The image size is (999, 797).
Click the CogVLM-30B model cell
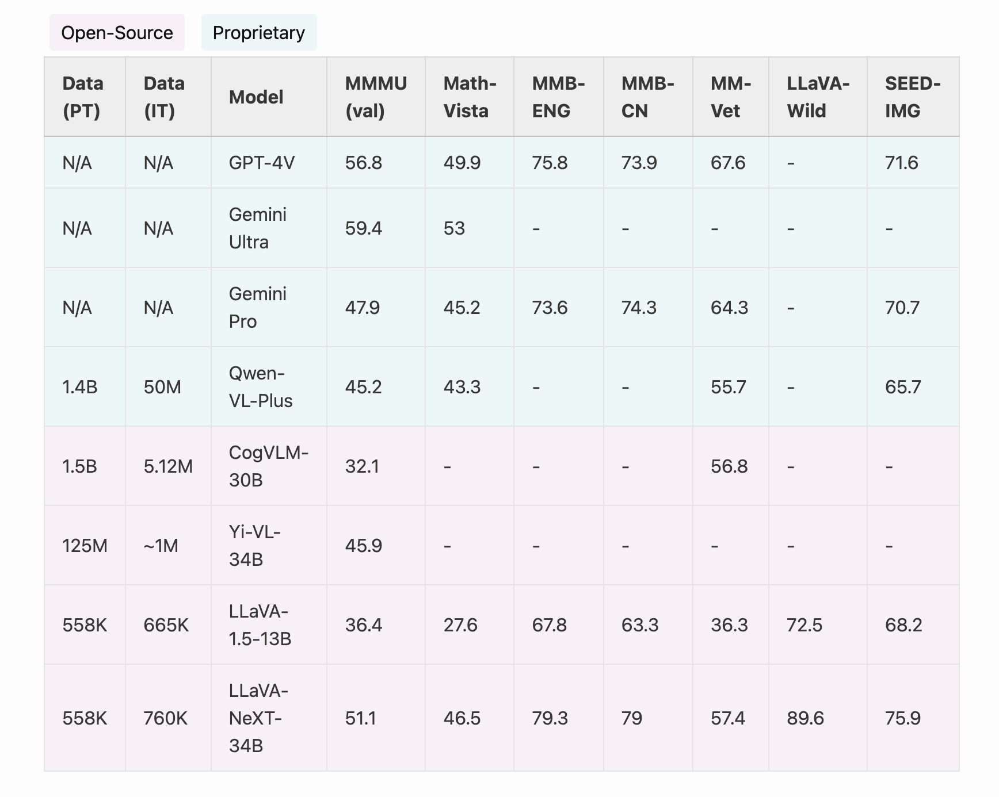click(x=269, y=466)
